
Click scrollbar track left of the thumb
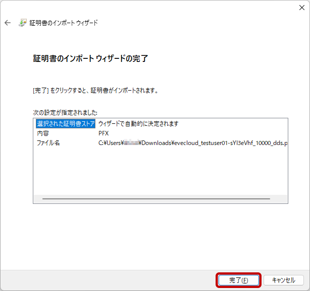[38, 199]
